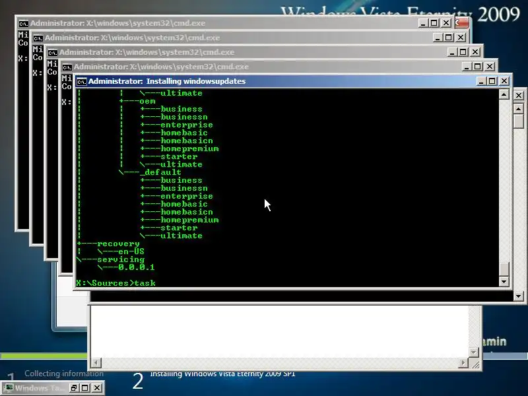Click the scrollbar thumb in Installing windowsupdates console
This screenshot has height=396, width=528.
pos(504,269)
